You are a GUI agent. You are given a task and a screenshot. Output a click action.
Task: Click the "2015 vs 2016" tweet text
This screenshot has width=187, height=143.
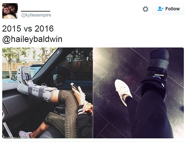[28, 29]
